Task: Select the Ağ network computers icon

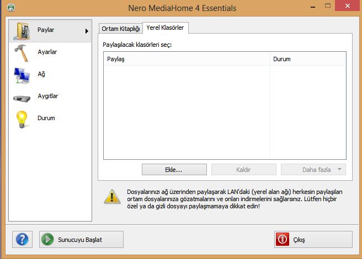Action: click(22, 75)
